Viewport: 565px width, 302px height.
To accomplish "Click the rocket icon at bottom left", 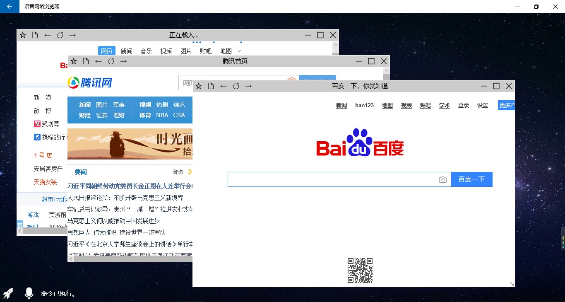I will (8, 293).
